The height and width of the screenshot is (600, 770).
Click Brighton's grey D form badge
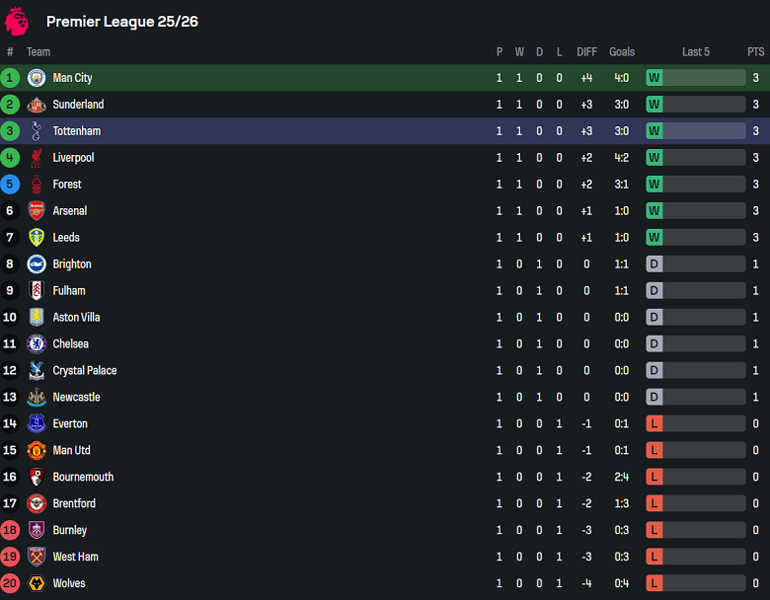(x=654, y=264)
